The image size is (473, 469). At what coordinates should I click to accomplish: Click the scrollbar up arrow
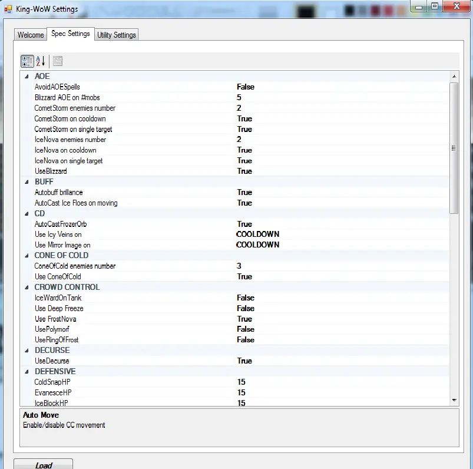(x=454, y=77)
